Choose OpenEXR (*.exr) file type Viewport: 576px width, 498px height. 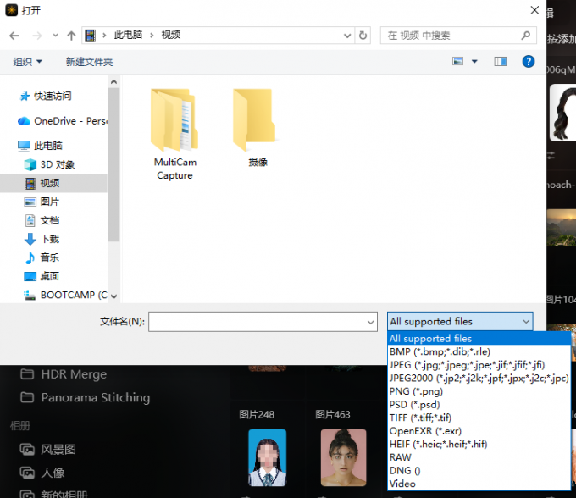[x=479, y=431]
